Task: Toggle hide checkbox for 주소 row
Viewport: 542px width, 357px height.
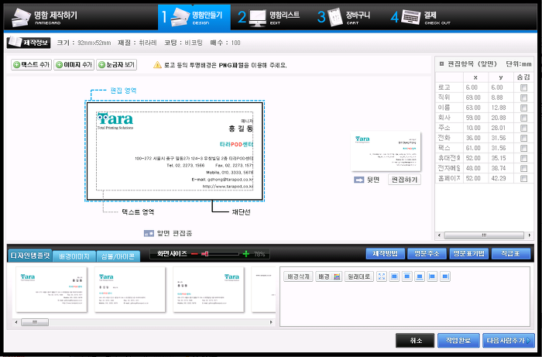Action: click(523, 129)
